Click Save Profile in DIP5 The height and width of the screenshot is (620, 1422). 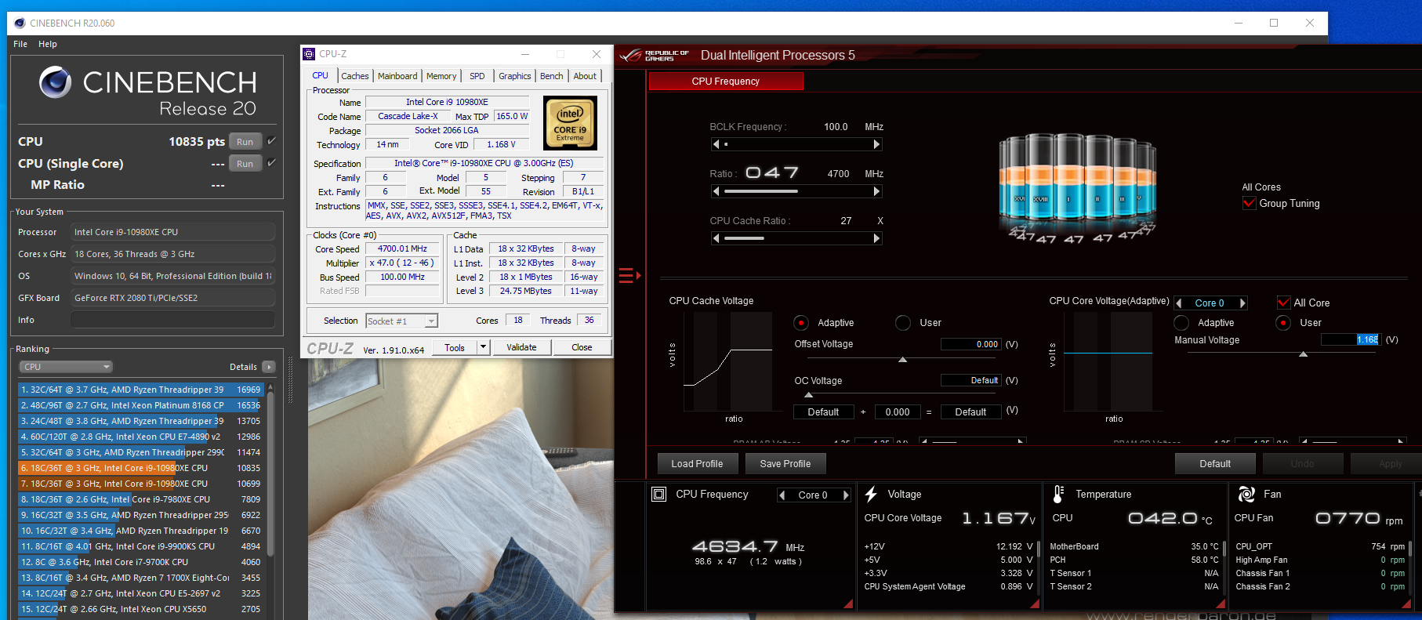pyautogui.click(x=785, y=464)
